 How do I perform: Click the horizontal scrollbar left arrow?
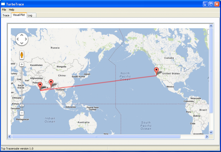(x=10, y=137)
